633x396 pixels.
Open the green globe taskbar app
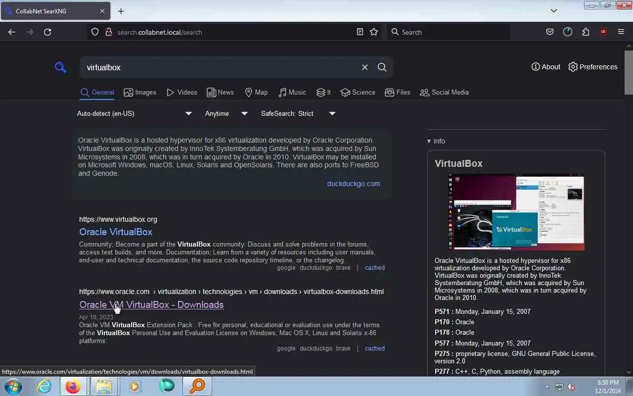167,386
